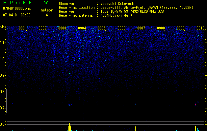Click the HROFFT program title

20,3
